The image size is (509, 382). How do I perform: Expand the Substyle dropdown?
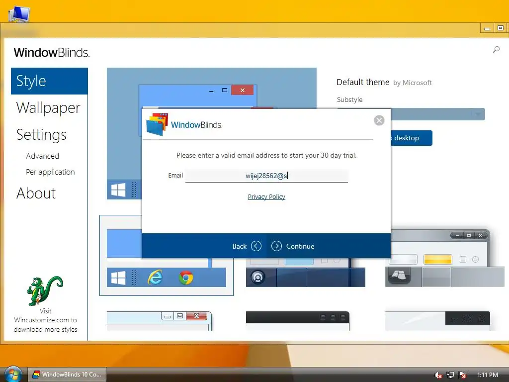[x=478, y=114]
